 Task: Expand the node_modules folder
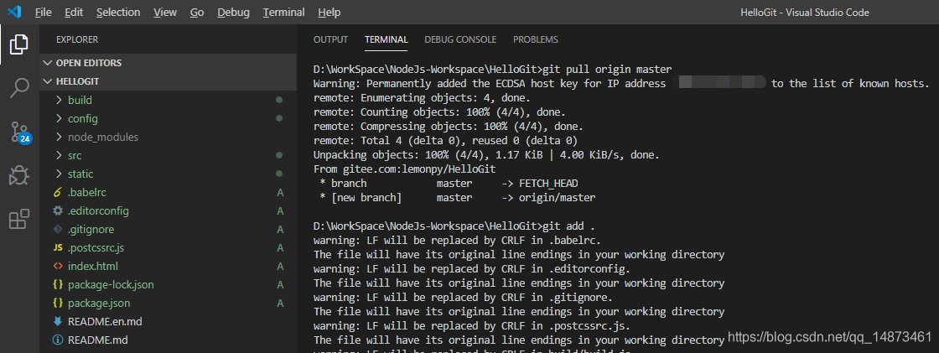point(169,138)
